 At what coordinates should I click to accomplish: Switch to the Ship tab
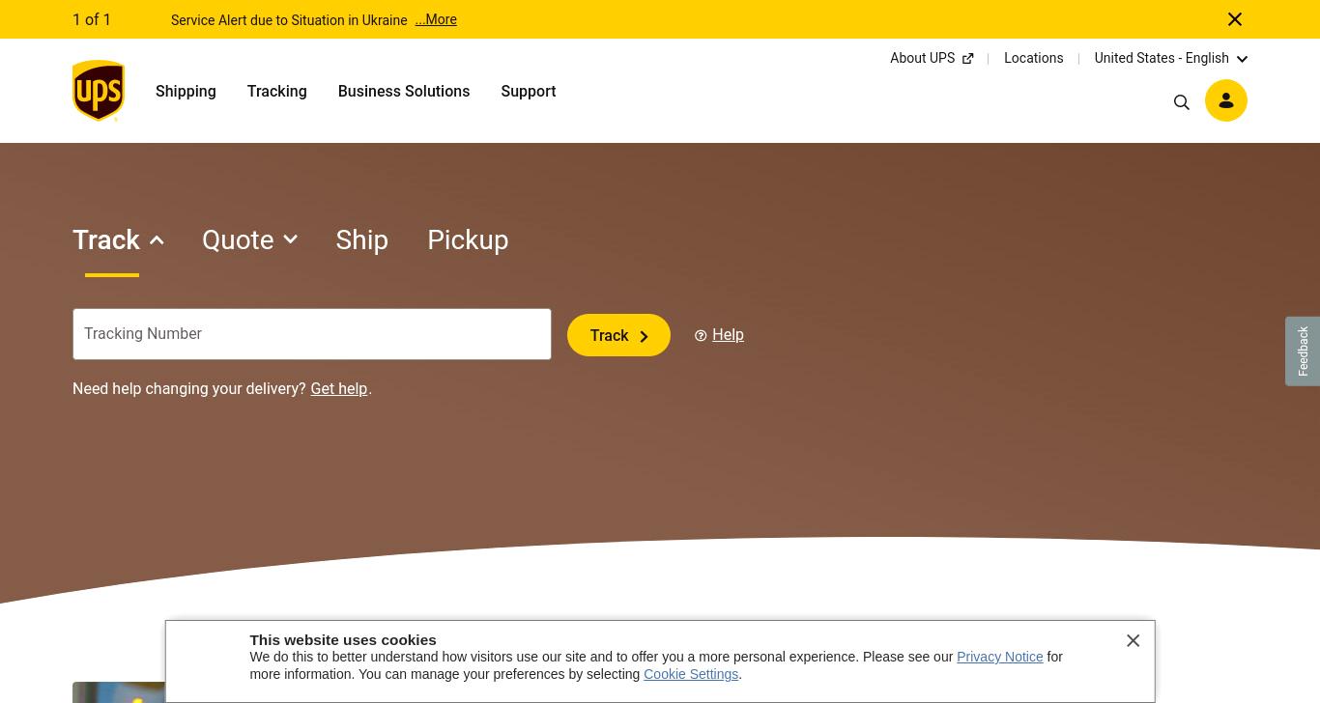click(x=361, y=239)
